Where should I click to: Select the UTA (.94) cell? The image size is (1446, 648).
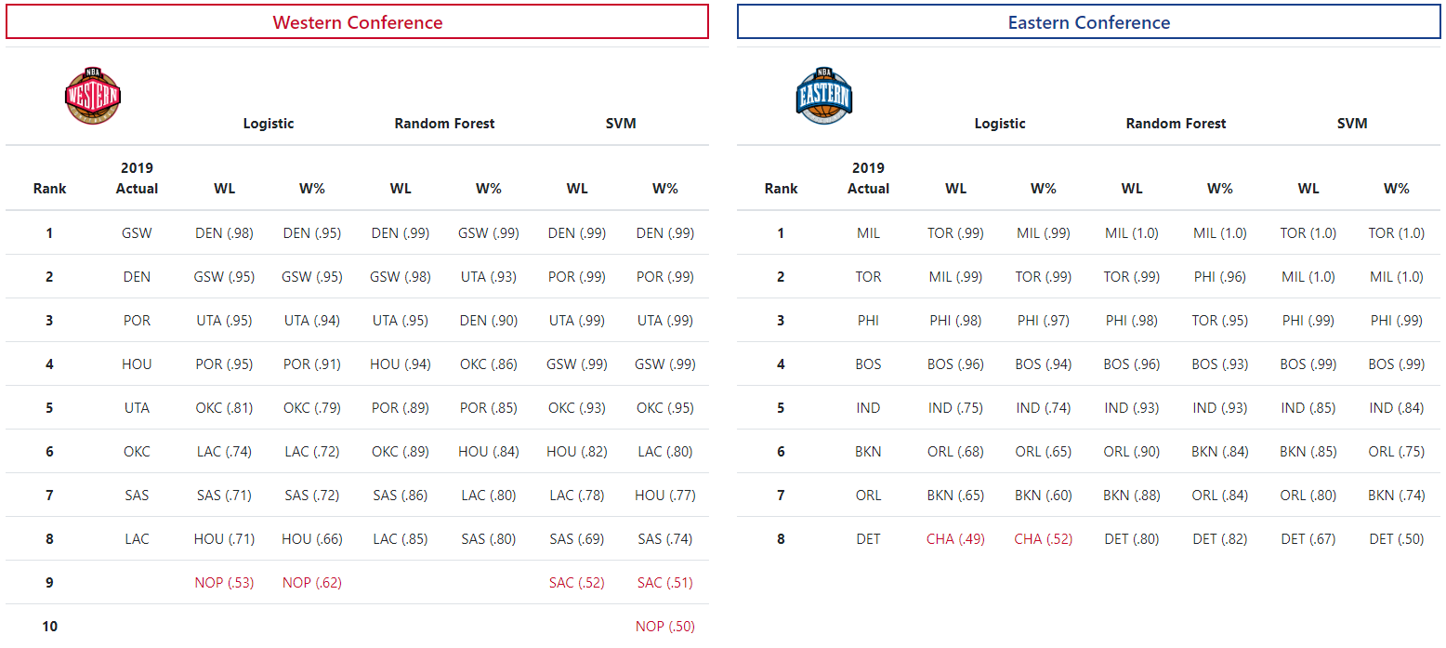(x=312, y=321)
